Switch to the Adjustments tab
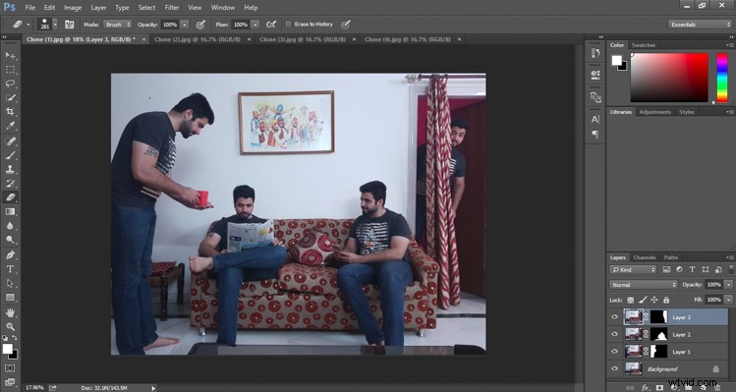736x392 pixels. (x=654, y=112)
